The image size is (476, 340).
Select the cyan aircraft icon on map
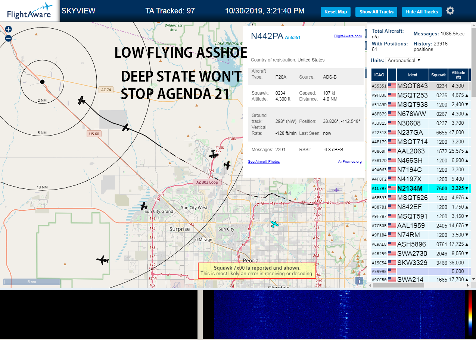click(x=274, y=224)
